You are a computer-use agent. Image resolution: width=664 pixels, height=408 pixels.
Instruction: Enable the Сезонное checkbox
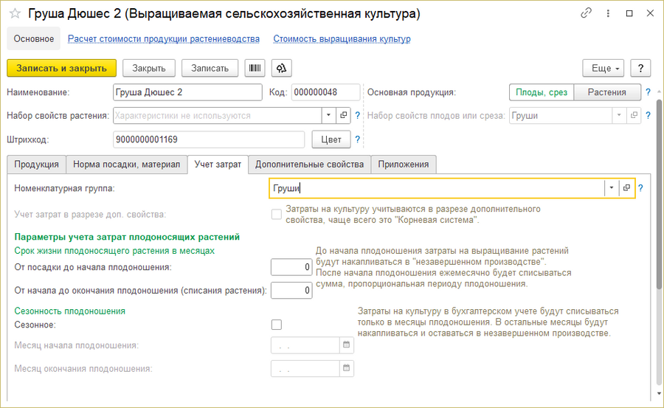277,325
